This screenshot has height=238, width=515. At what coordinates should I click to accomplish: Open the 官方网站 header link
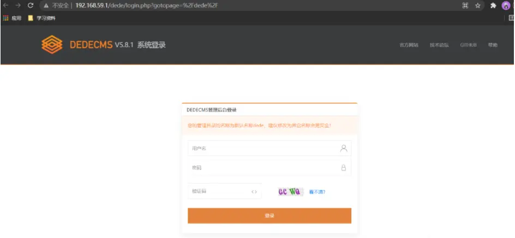click(x=409, y=45)
